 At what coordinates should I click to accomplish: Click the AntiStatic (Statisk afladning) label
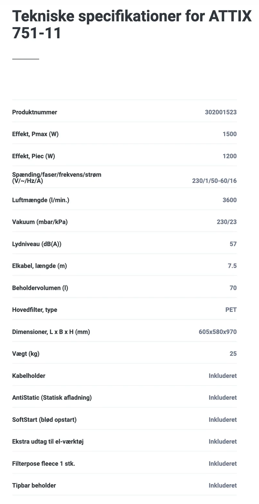click(52, 397)
